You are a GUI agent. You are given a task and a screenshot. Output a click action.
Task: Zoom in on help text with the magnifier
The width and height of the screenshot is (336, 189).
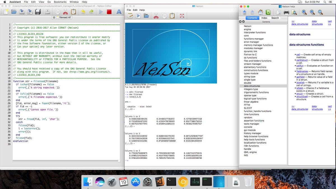pyautogui.click(x=304, y=12)
